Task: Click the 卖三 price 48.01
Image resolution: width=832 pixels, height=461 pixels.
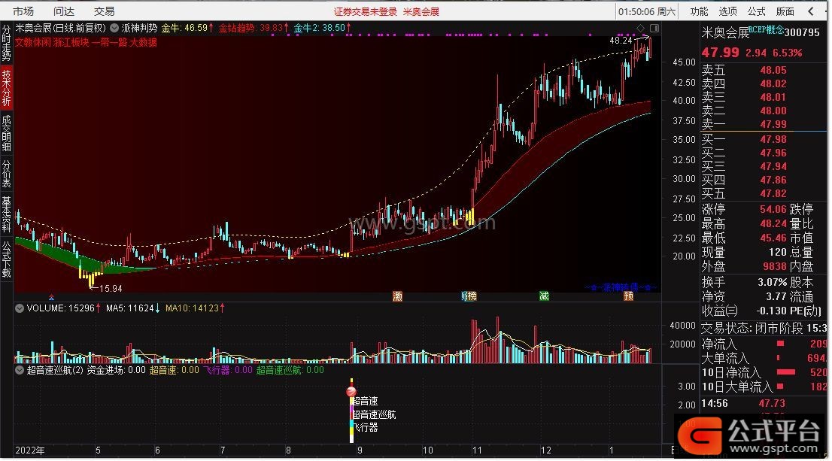Action: click(773, 97)
